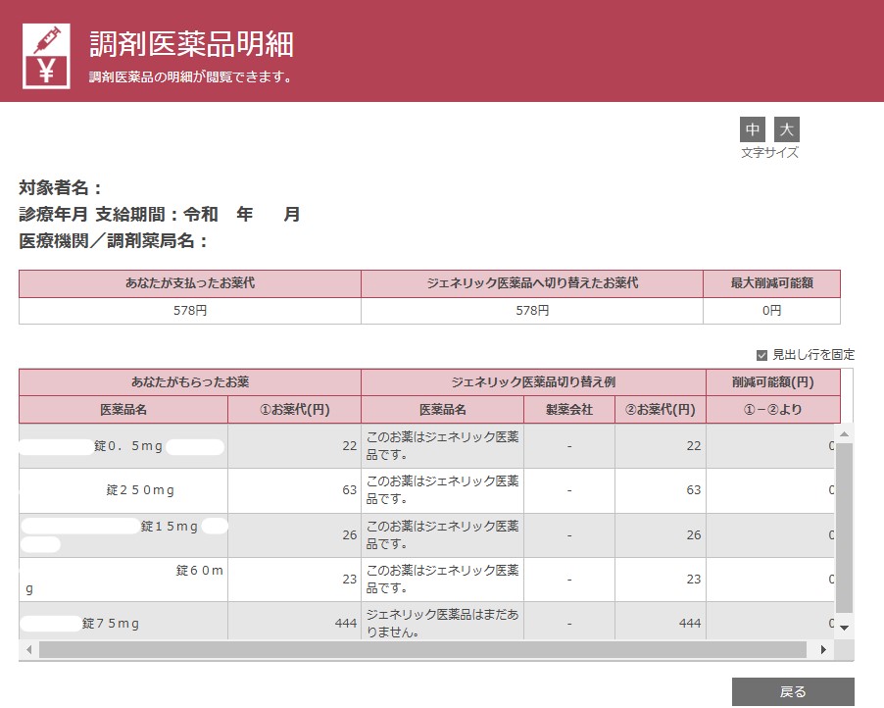
Task: Click the table's scroll down arrow
Action: (844, 627)
